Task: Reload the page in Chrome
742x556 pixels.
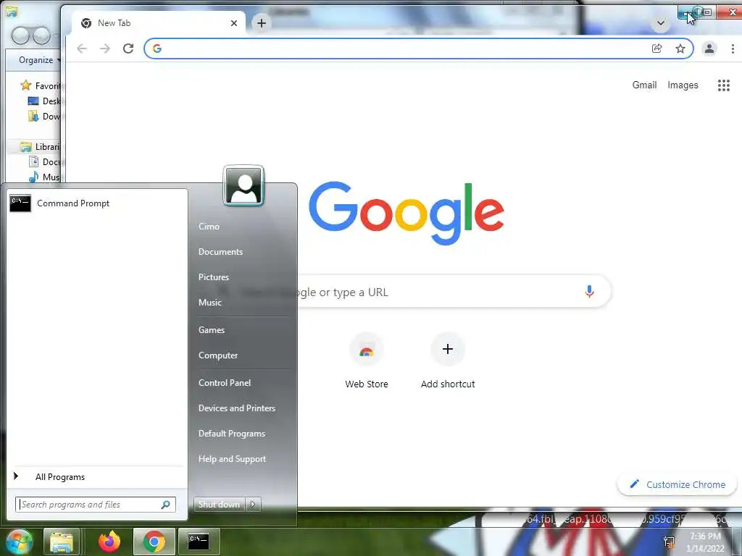Action: coord(128,49)
